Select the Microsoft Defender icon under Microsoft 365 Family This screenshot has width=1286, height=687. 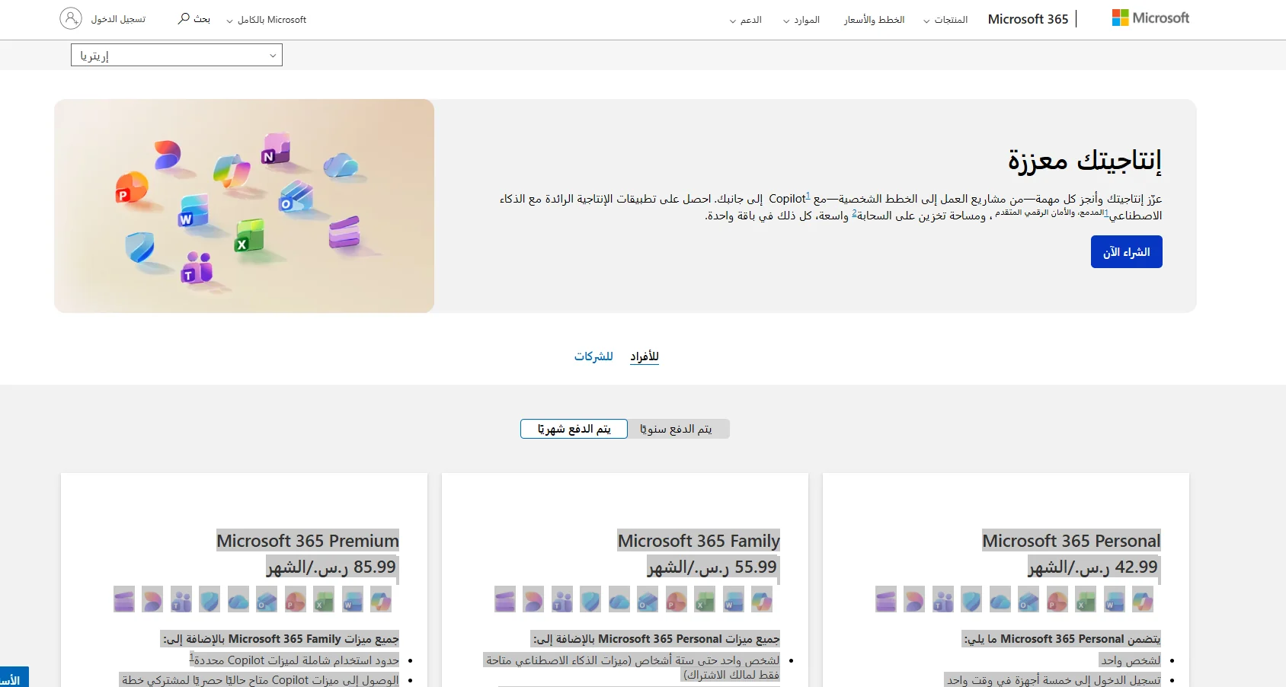pyautogui.click(x=591, y=599)
